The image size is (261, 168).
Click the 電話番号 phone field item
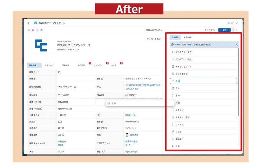(x=204, y=139)
